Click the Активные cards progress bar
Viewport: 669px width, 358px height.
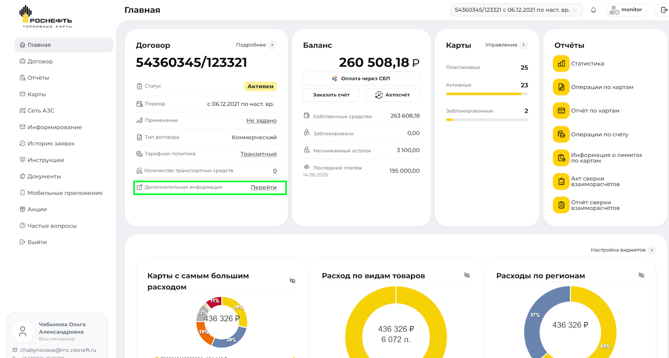click(x=486, y=94)
